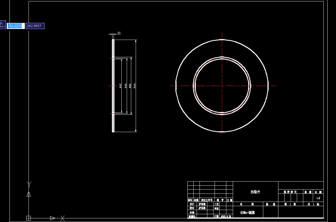Select the 第 1 张 sheet number text
Screen dimensions: 336x222
point(290,204)
